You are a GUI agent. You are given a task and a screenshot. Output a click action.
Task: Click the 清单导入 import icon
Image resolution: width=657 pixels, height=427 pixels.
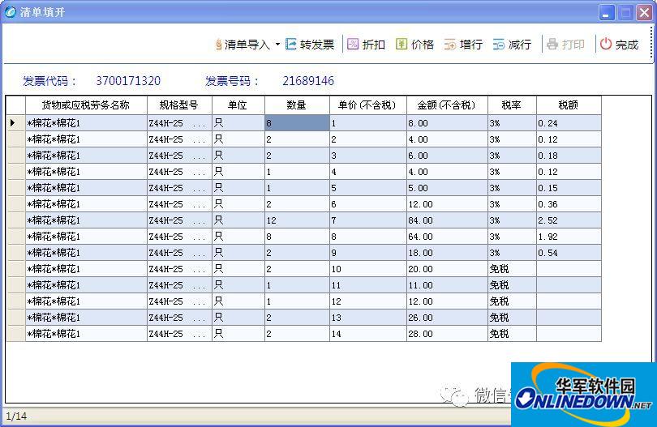[219, 45]
